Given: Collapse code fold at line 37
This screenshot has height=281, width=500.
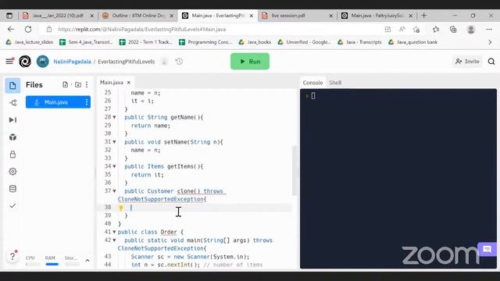Looking at the screenshot, I should pos(115,191).
